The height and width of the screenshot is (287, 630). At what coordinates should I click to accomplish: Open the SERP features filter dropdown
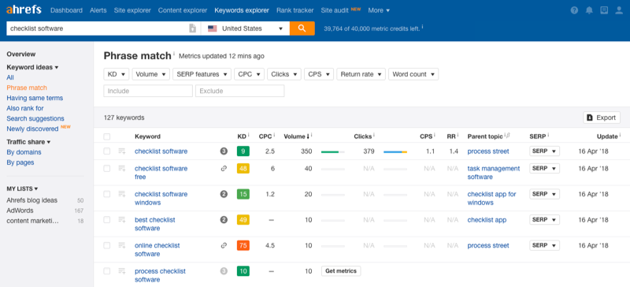[x=202, y=74]
